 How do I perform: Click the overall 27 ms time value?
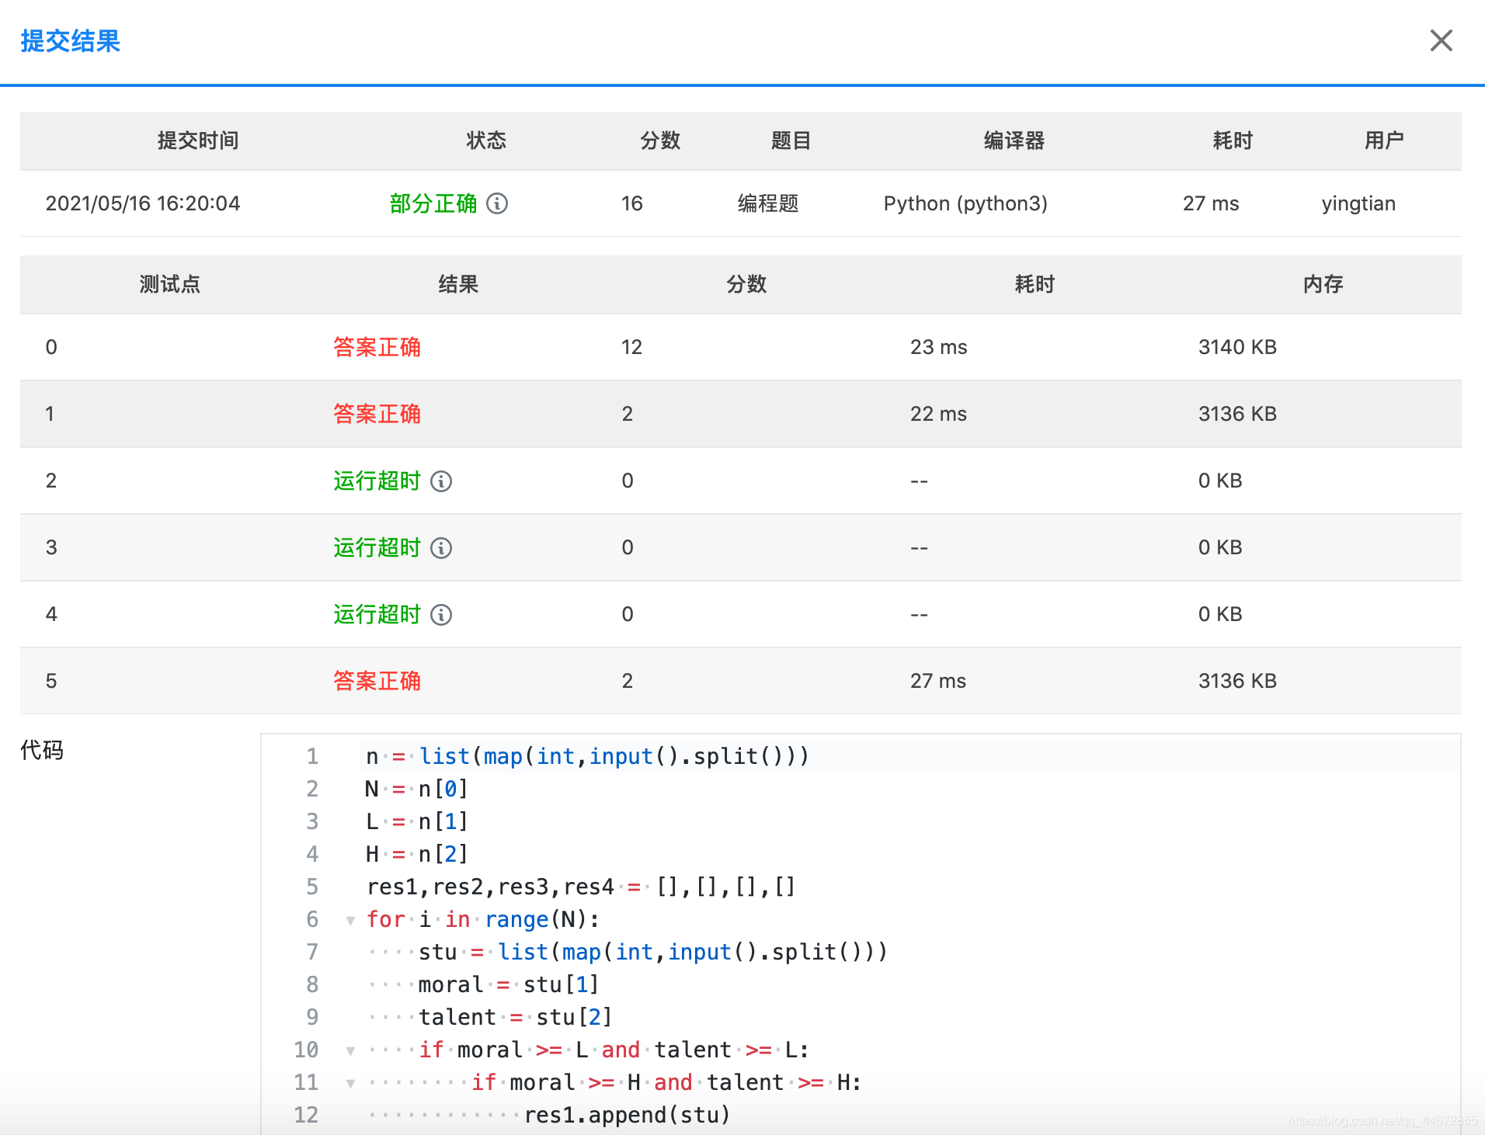(1211, 203)
